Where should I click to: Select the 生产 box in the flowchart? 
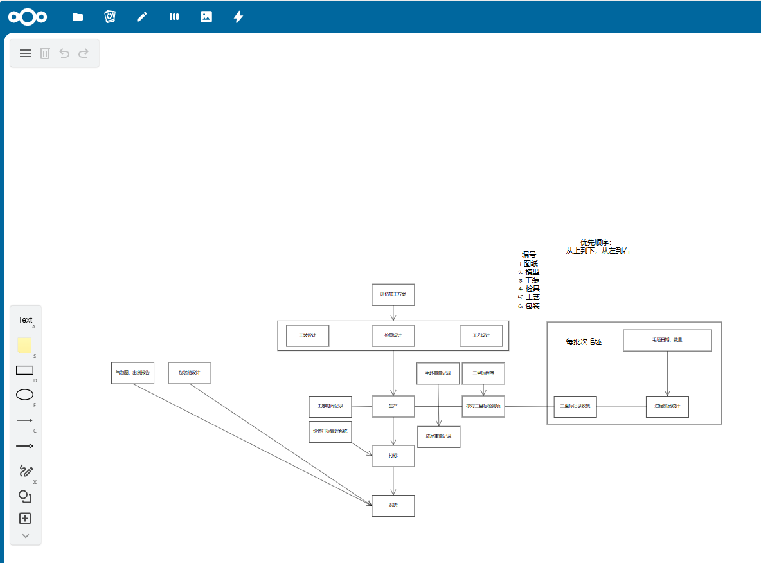coord(393,406)
